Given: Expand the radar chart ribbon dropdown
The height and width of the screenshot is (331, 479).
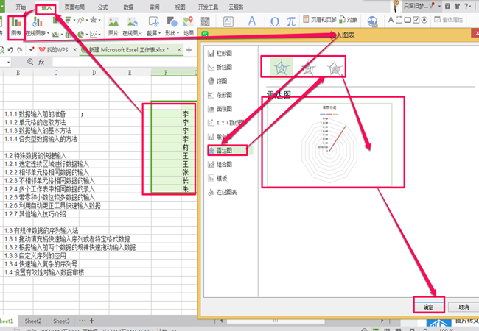Looking at the screenshot, I should coord(99,20).
